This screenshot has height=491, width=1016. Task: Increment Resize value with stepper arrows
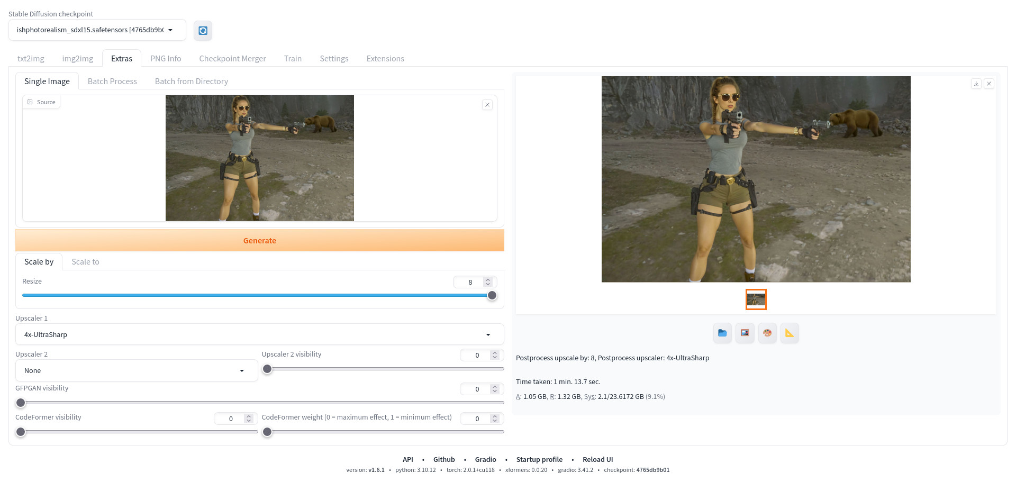coord(488,280)
